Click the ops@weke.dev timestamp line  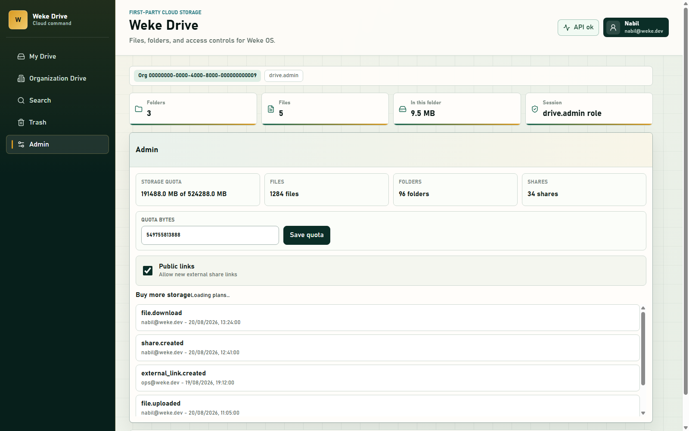click(188, 383)
